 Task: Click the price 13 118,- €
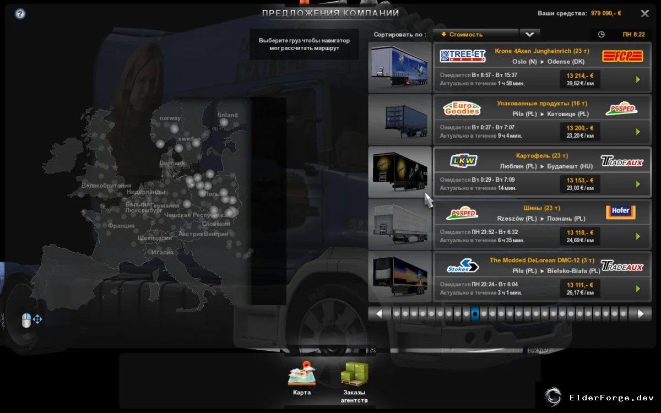(580, 232)
